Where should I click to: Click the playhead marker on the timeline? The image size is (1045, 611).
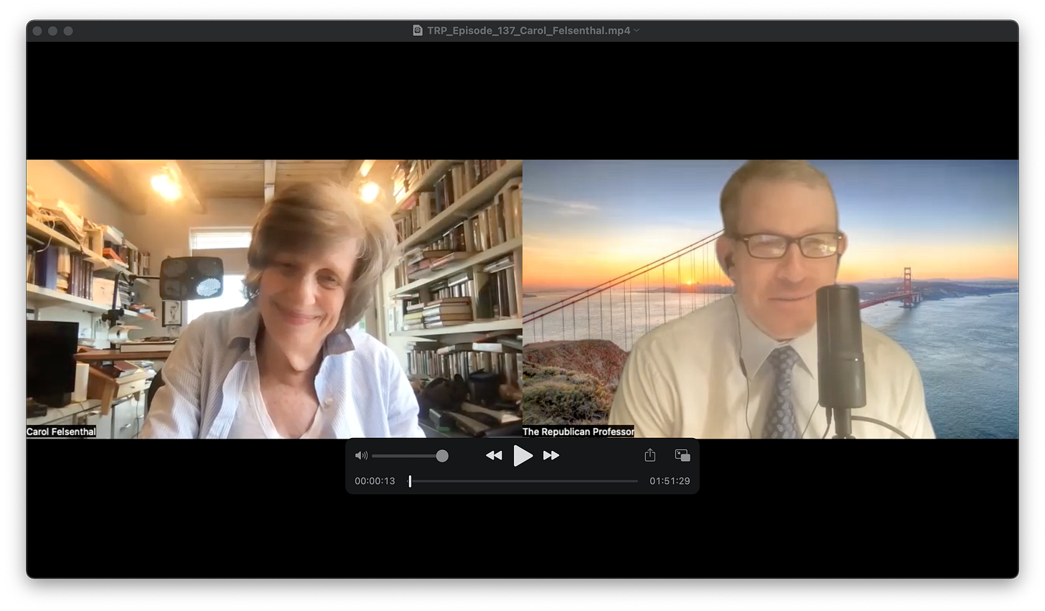tap(410, 481)
